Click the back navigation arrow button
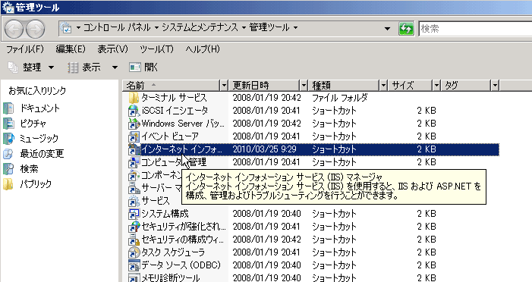Screen dimensions: 532x282 (x=14, y=29)
